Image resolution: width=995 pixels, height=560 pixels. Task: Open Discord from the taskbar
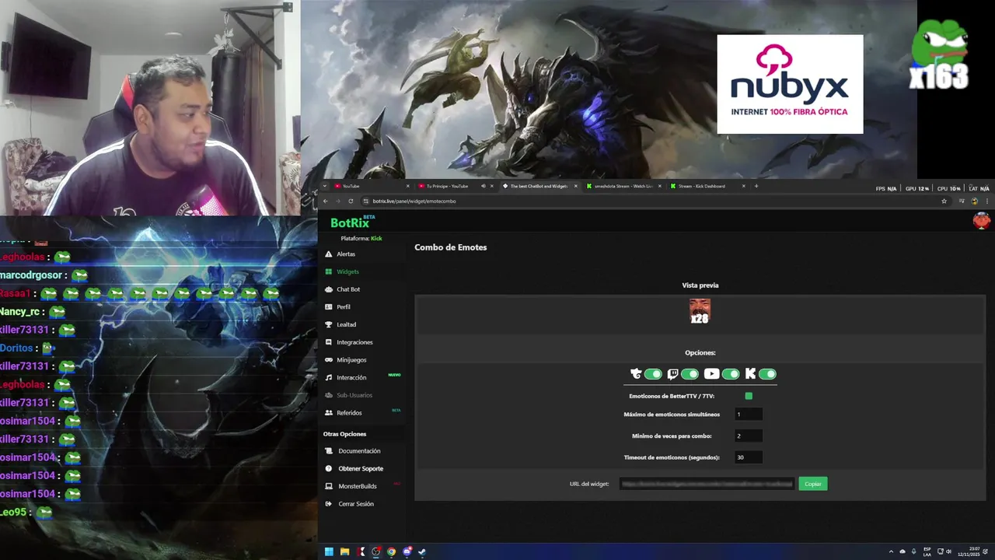coord(407,551)
